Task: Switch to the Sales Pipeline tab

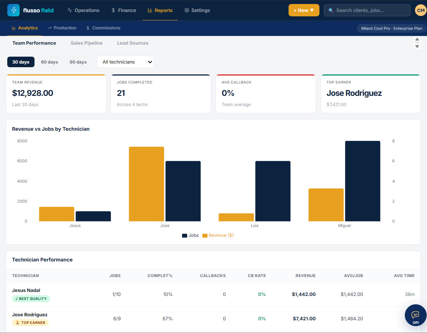Action: pos(86,43)
